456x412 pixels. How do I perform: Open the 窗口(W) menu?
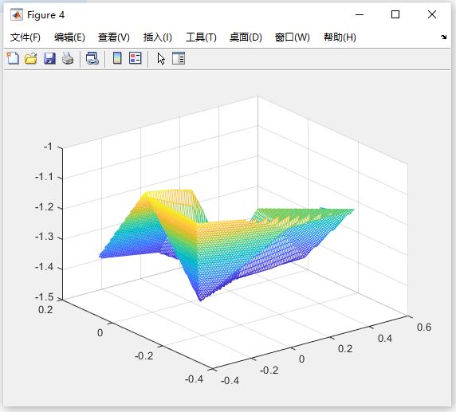click(x=293, y=37)
